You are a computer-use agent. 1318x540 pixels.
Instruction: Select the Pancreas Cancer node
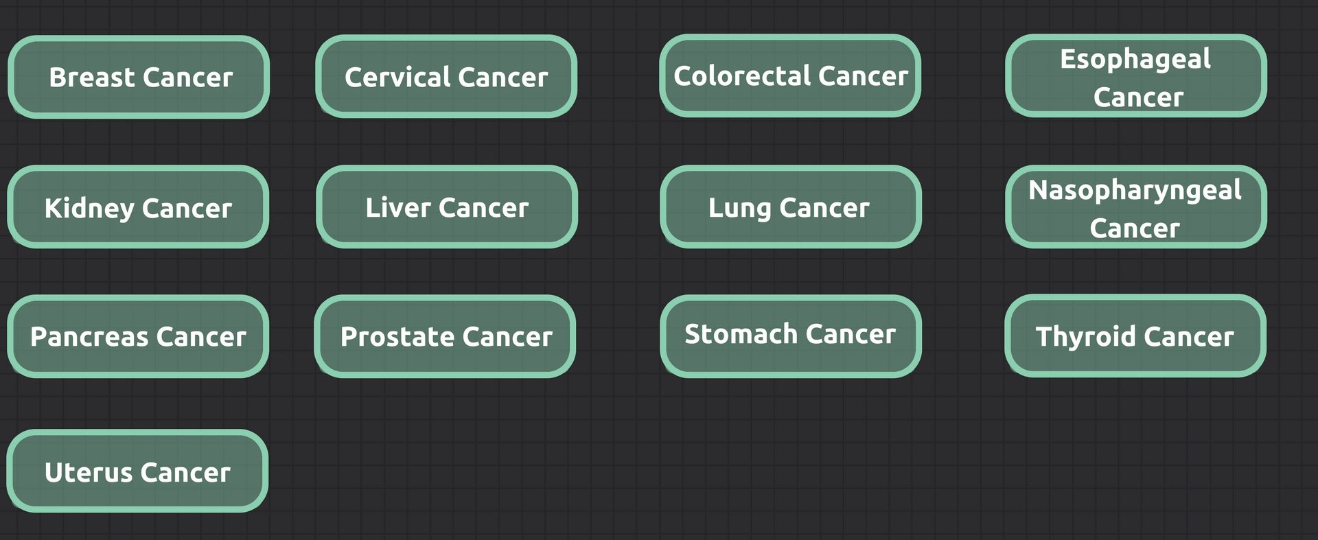(x=138, y=336)
